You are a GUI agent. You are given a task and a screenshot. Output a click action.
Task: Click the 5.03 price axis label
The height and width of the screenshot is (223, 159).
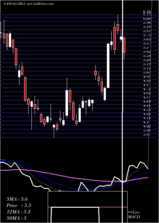tap(147, 73)
